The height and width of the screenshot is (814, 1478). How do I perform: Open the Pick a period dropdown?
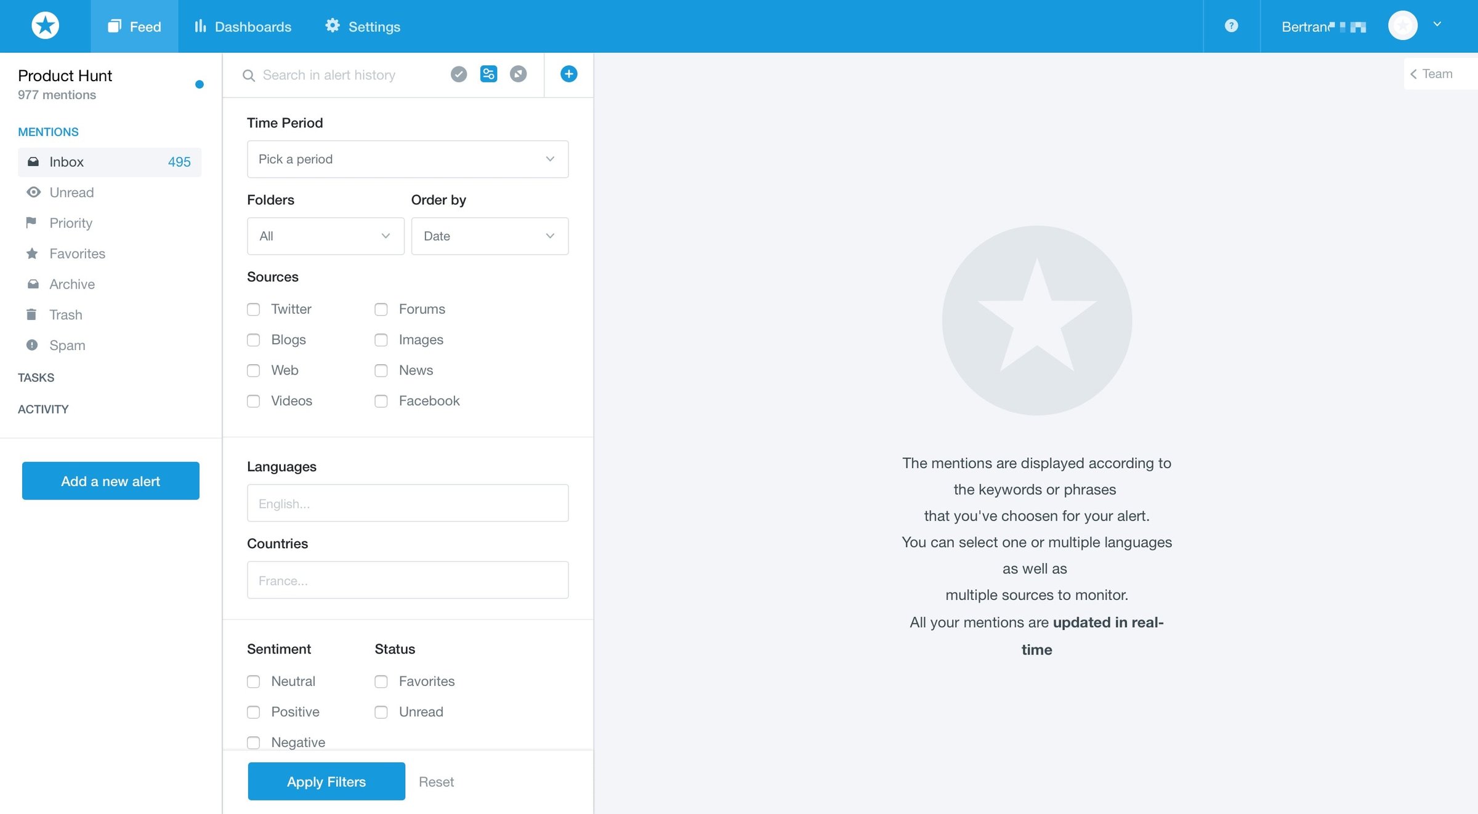click(x=408, y=159)
